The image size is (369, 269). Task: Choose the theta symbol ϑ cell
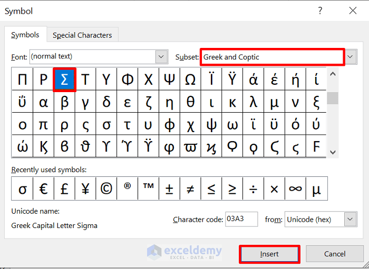(85, 146)
